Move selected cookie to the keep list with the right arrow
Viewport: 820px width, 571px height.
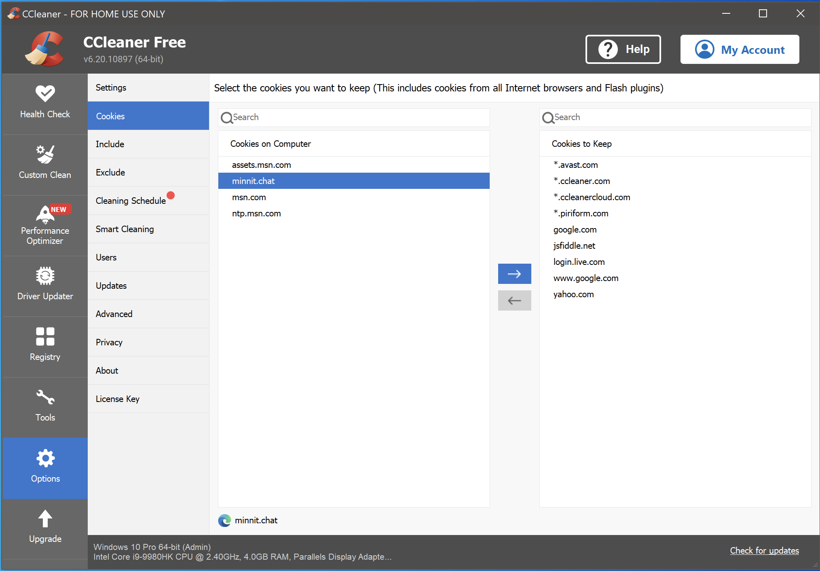pos(514,274)
